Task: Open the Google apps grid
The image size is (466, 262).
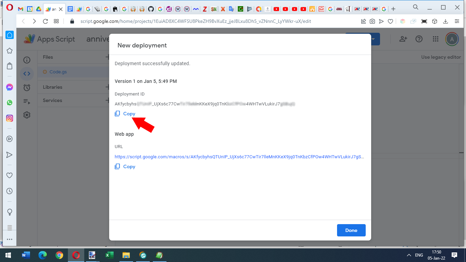Action: (435, 39)
